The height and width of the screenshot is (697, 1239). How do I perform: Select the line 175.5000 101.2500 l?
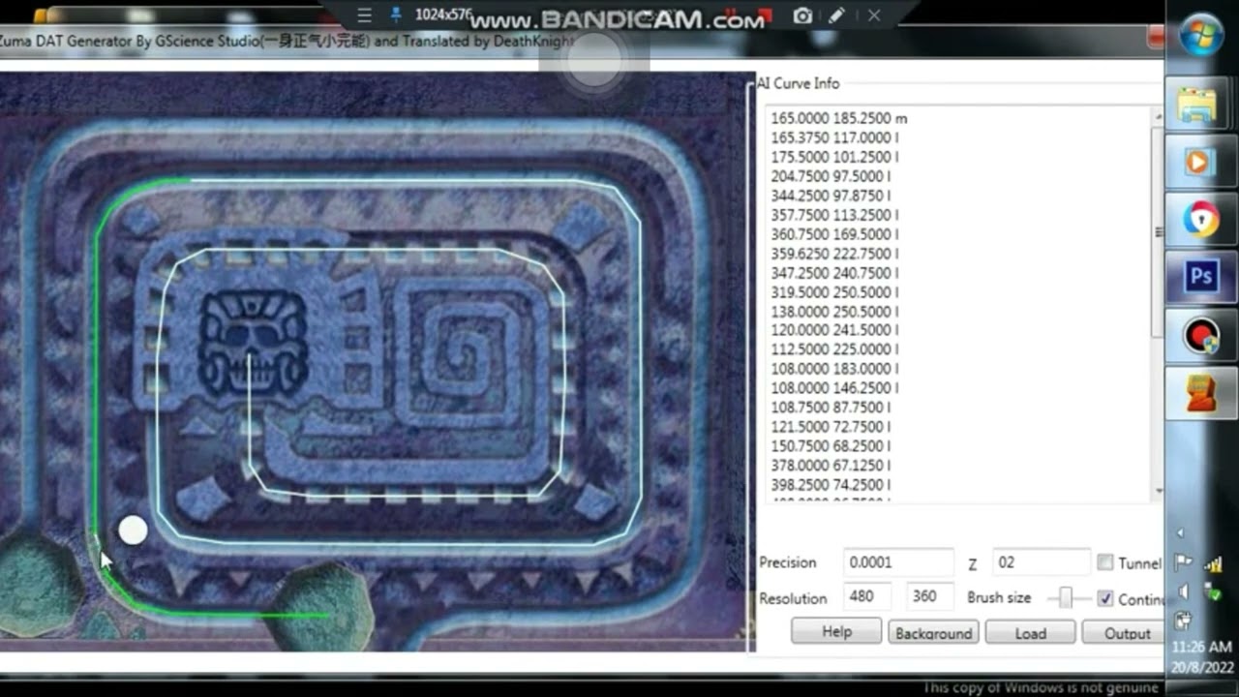834,157
